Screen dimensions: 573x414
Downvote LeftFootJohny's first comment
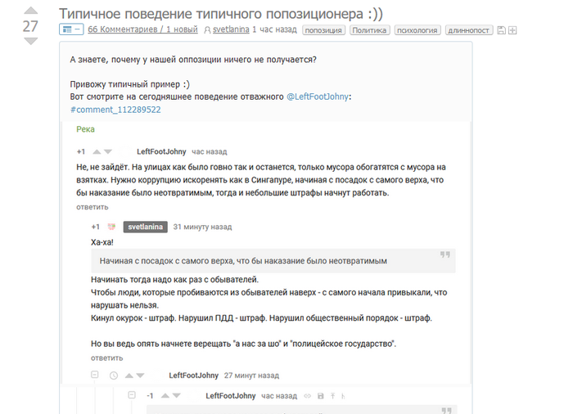[x=108, y=151]
